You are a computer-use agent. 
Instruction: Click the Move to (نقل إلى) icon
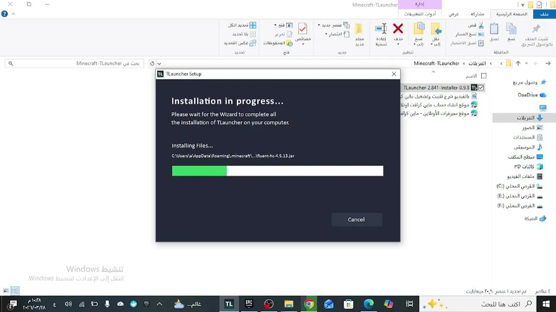click(436, 29)
